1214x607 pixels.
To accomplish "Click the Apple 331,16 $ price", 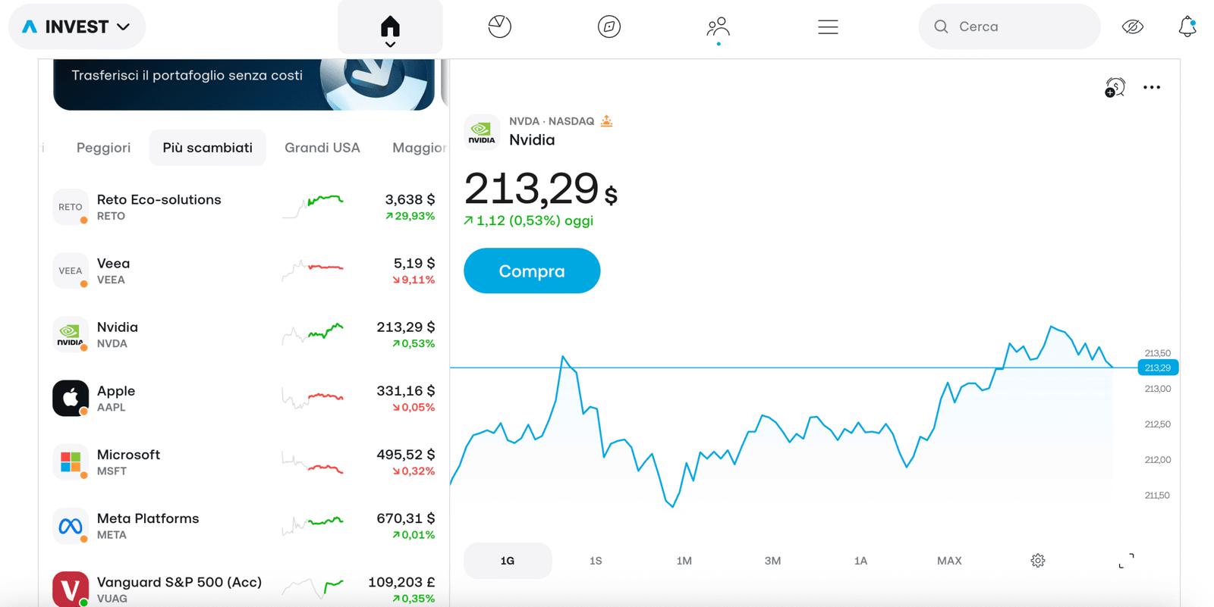I will click(406, 390).
